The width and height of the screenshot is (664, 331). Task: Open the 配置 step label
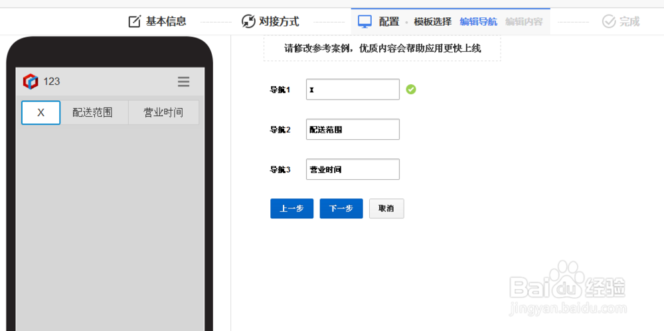pyautogui.click(x=388, y=22)
